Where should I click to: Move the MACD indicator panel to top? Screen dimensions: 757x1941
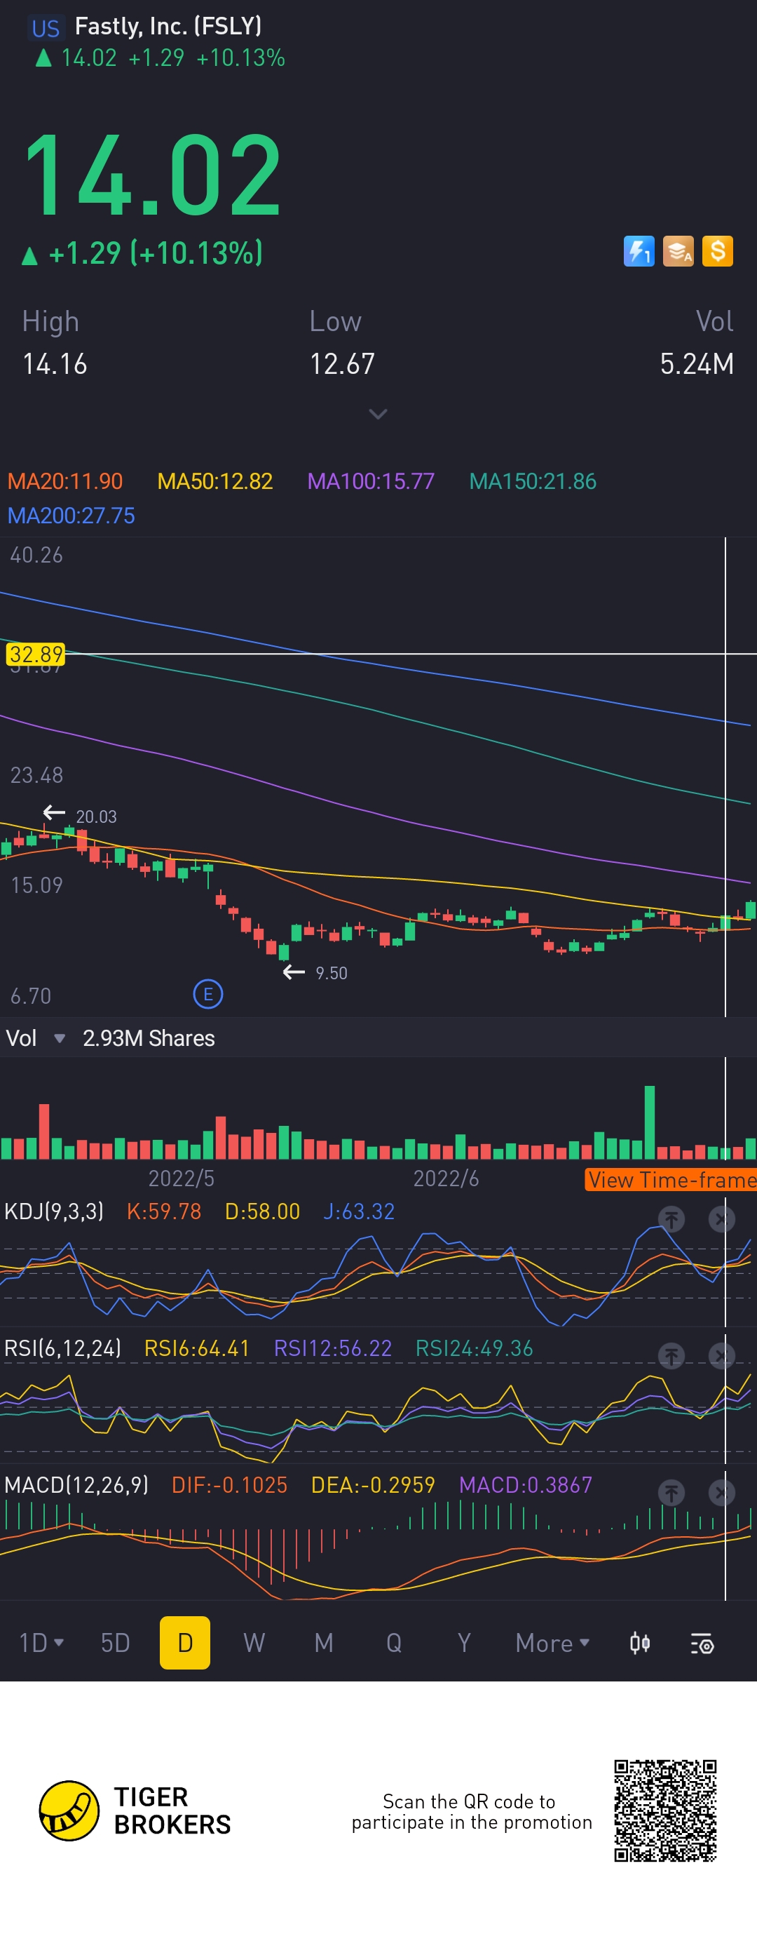tap(671, 1492)
